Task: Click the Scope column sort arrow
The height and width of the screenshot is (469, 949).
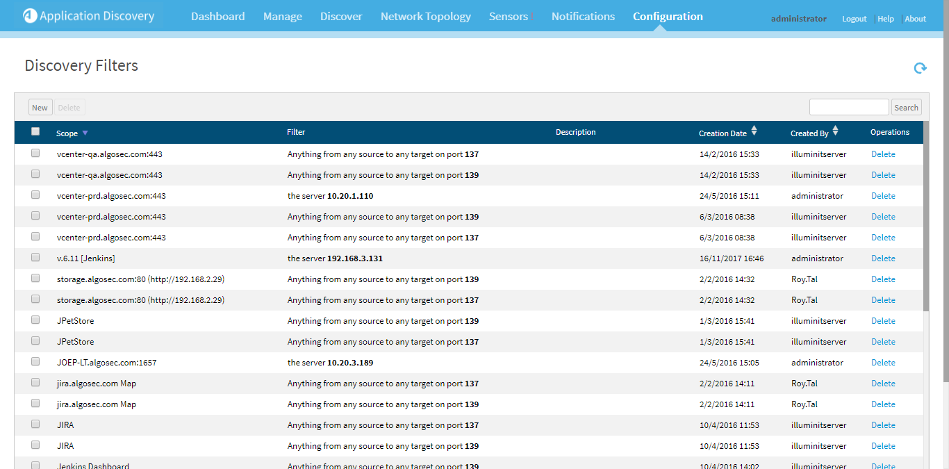Action: 85,133
